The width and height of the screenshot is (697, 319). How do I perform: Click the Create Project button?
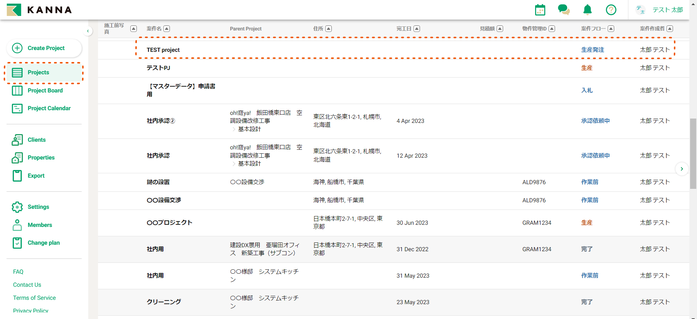point(44,48)
